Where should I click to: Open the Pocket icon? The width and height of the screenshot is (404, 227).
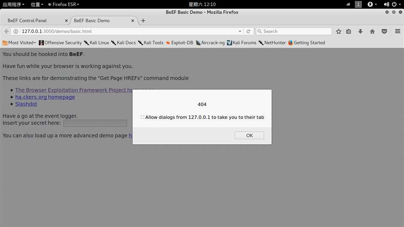384,32
